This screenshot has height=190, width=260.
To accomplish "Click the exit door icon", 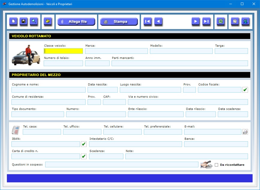I will [x=245, y=21].
